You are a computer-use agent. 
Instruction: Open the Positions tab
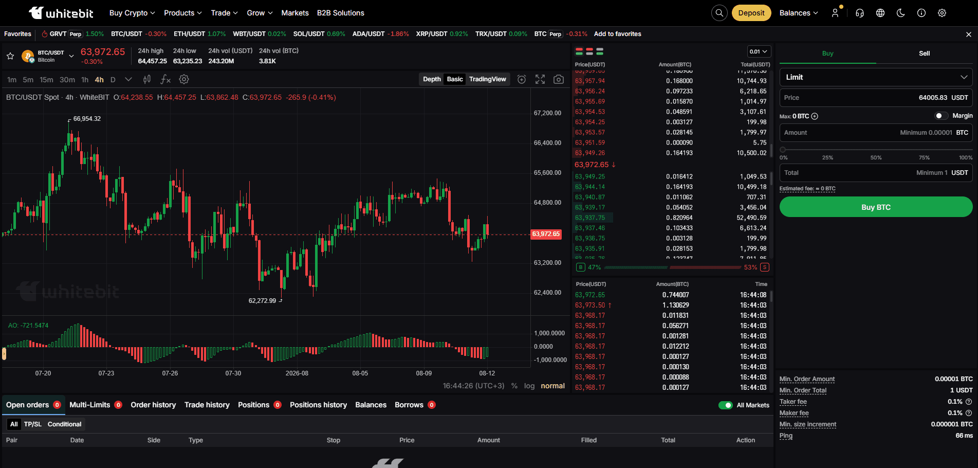coord(259,405)
